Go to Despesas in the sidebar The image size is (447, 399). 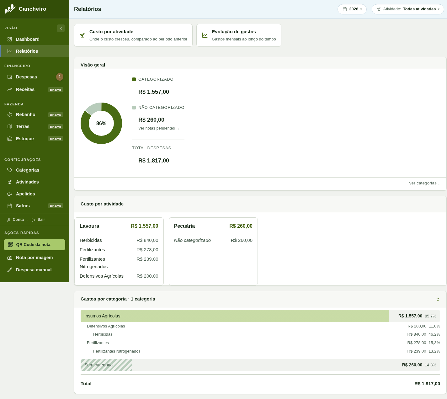tap(35, 77)
